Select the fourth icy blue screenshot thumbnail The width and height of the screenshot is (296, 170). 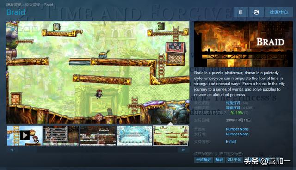134,135
